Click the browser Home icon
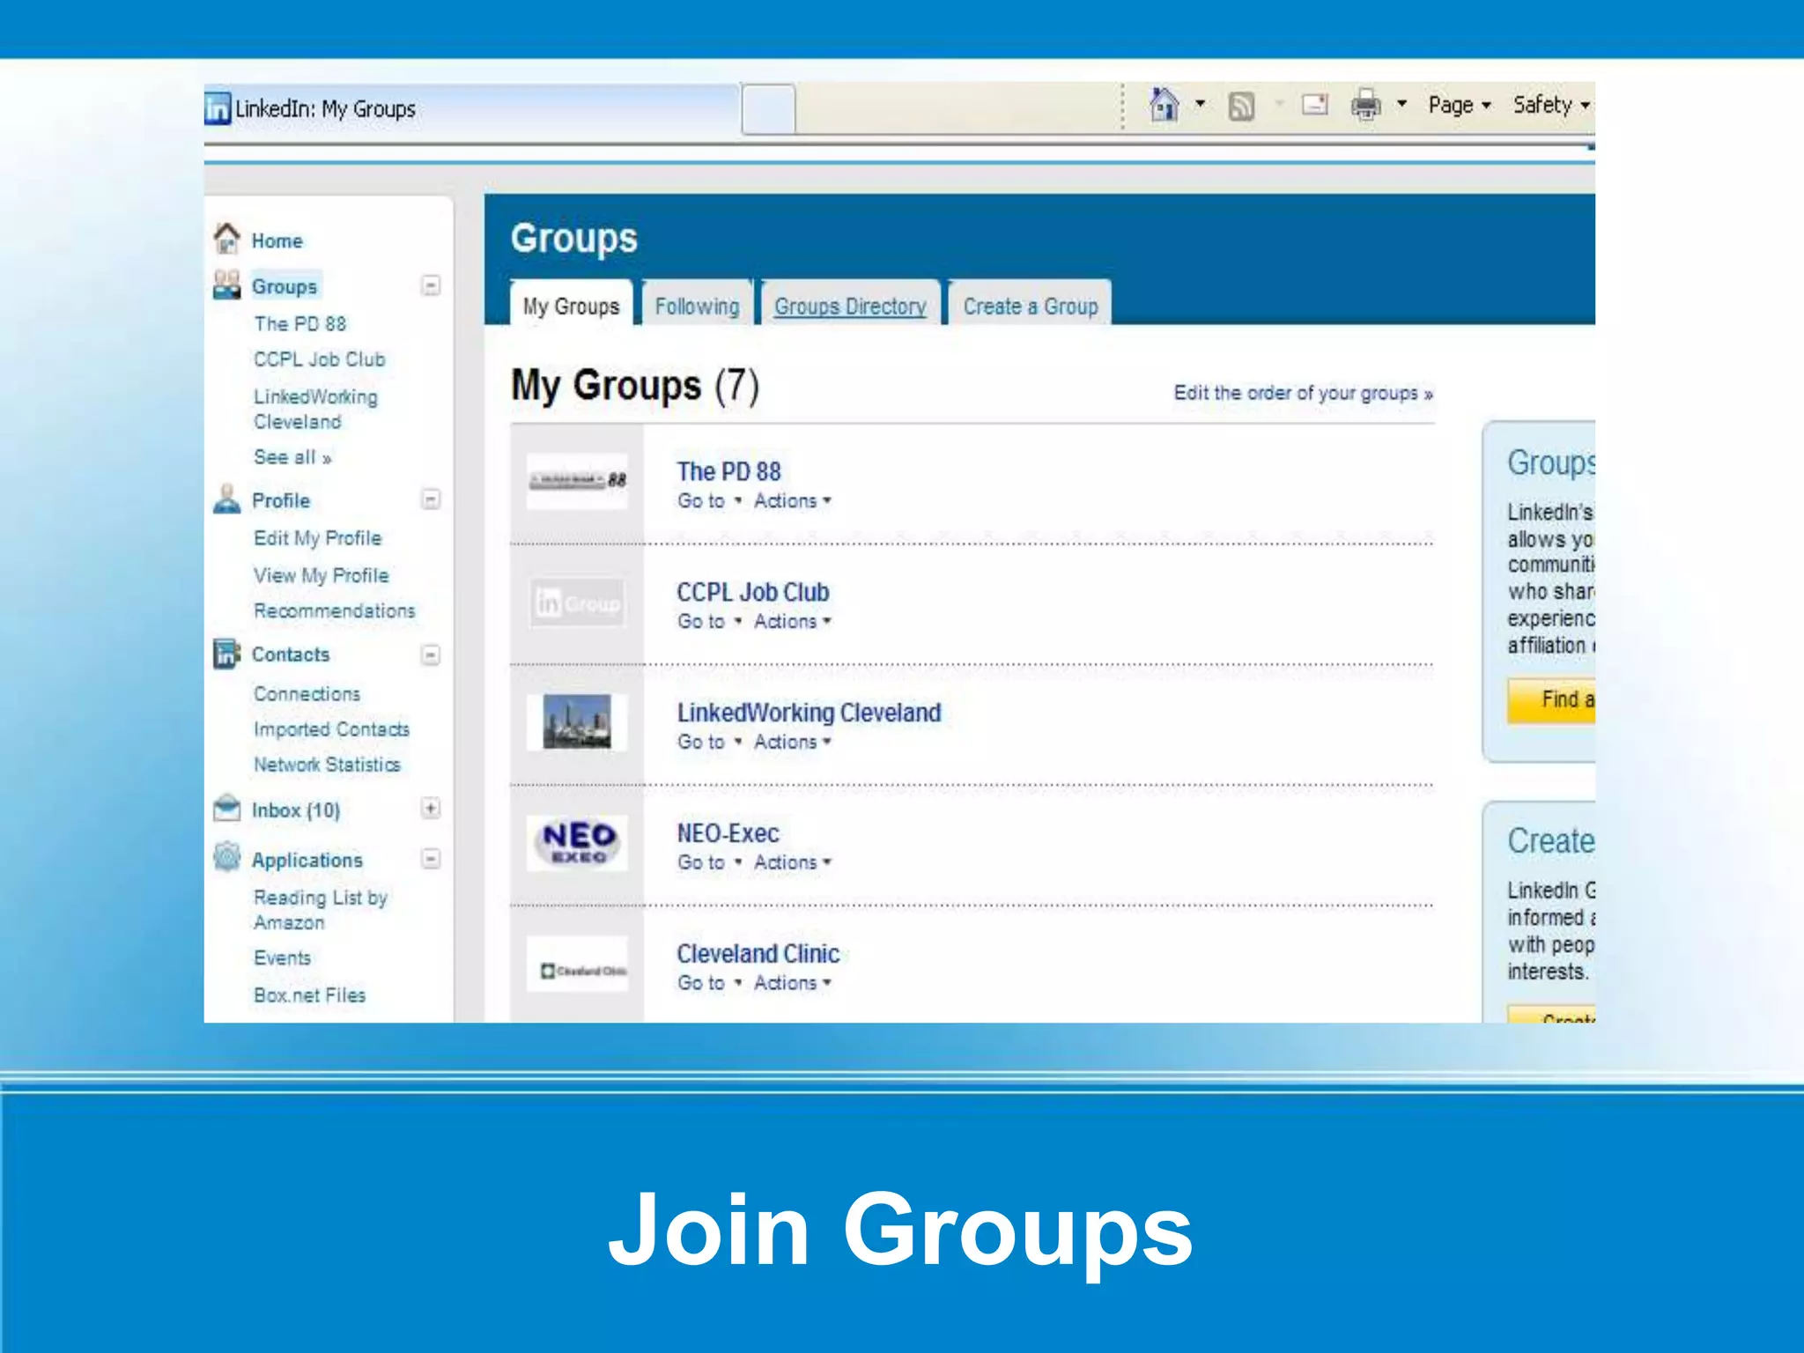The width and height of the screenshot is (1804, 1353). click(1164, 104)
